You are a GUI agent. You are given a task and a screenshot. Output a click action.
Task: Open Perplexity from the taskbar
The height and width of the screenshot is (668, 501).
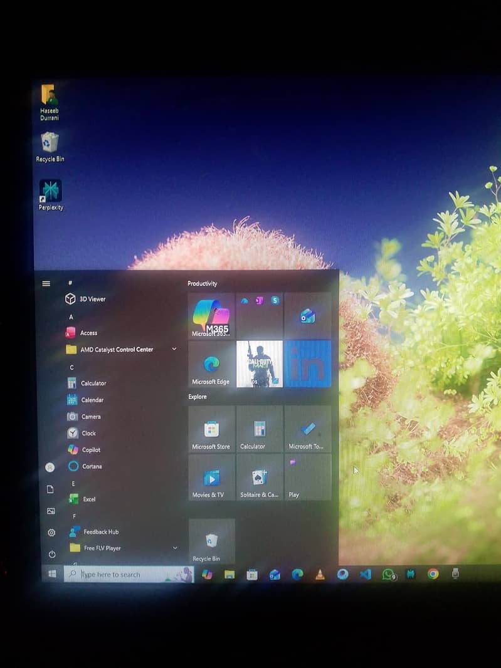click(411, 574)
